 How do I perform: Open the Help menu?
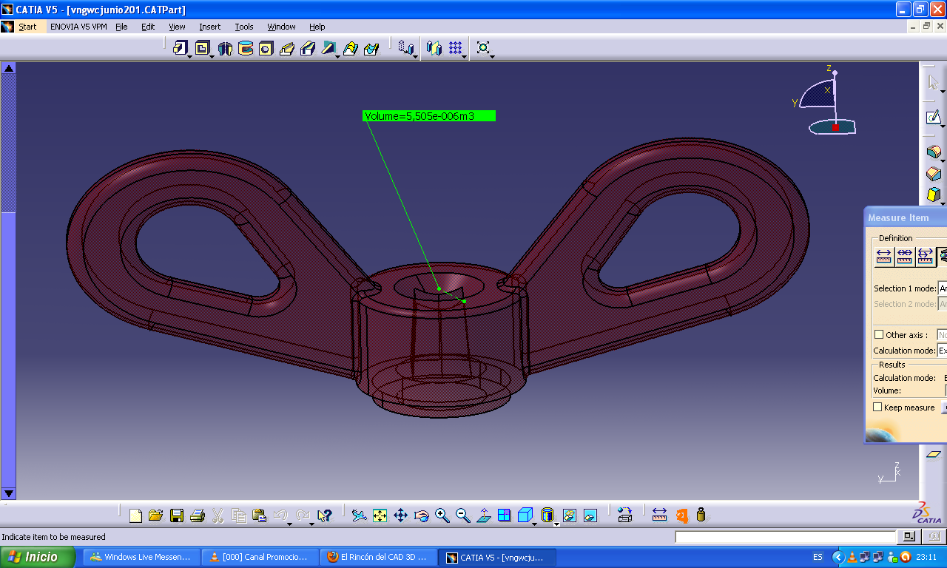point(317,27)
